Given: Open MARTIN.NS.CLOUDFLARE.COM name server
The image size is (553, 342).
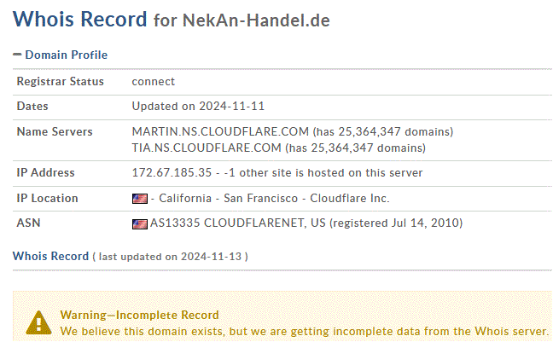Looking at the screenshot, I should [220, 131].
